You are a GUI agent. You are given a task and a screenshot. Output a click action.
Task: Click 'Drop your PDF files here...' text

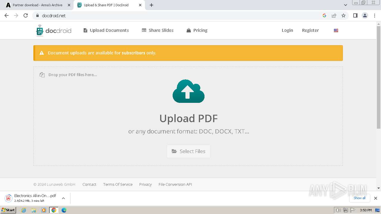(x=73, y=75)
